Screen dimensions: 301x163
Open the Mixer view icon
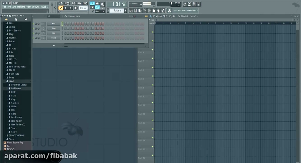click(x=149, y=11)
